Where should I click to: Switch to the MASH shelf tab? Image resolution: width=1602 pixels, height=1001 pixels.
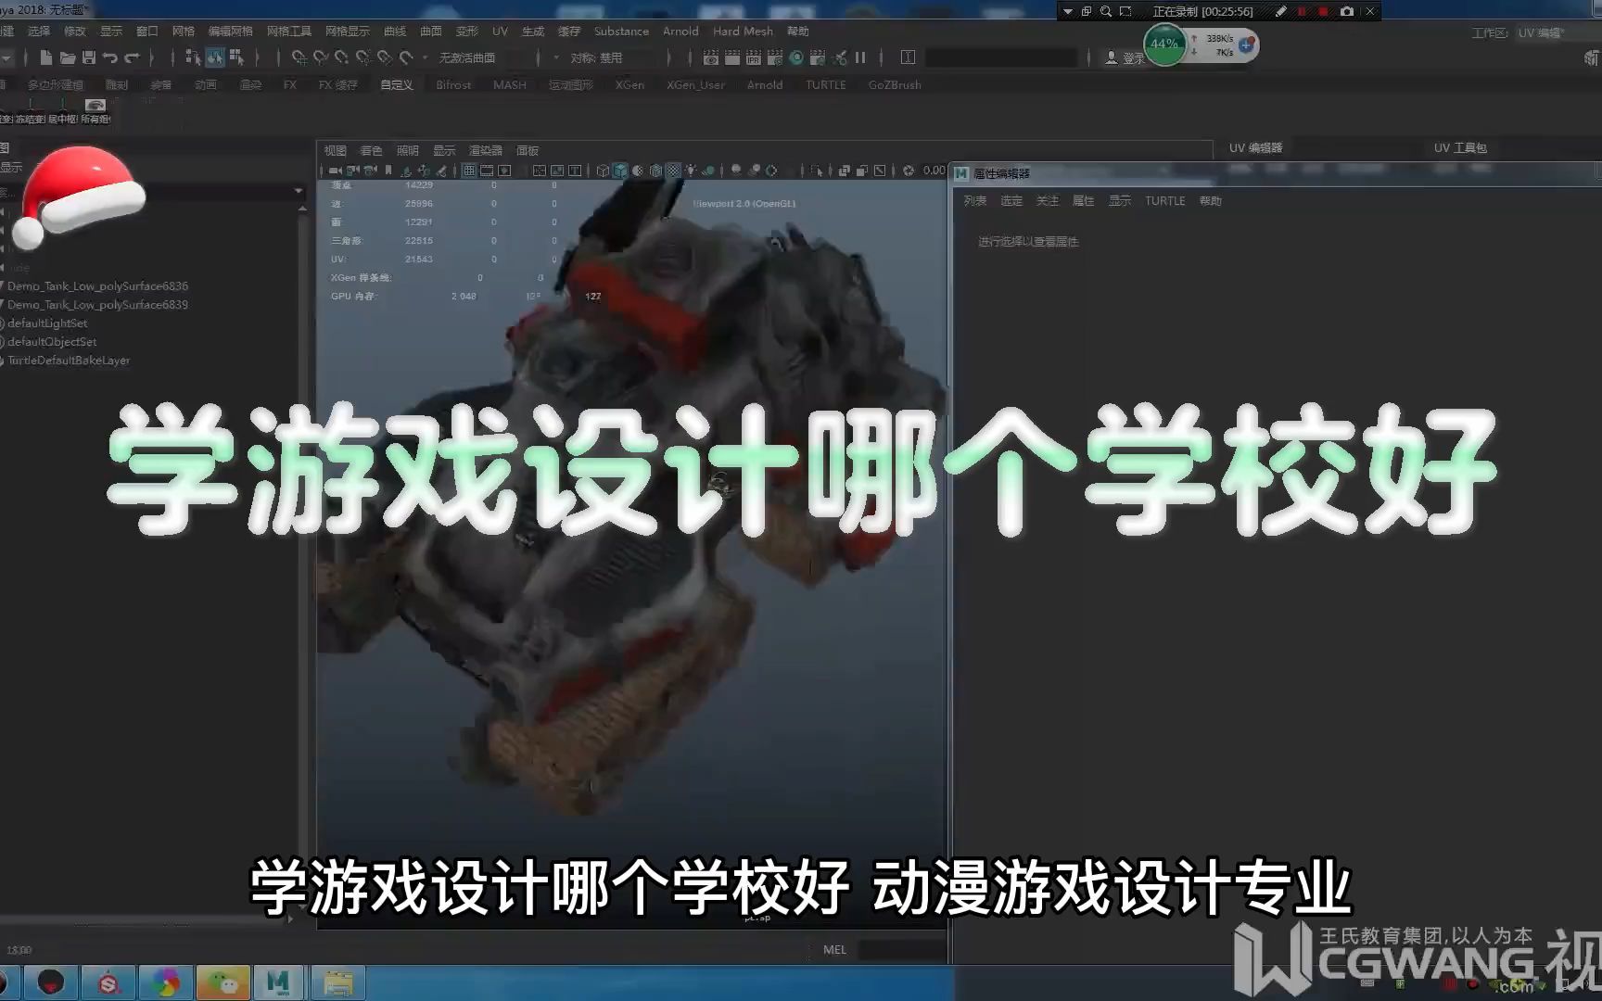[509, 85]
